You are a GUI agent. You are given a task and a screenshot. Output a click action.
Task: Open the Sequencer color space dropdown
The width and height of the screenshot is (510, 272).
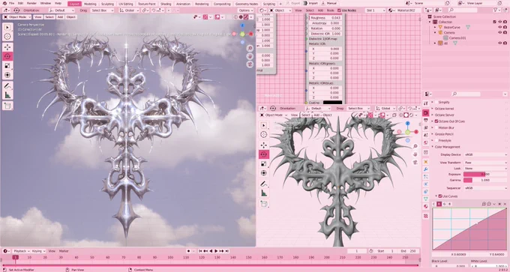coord(485,188)
